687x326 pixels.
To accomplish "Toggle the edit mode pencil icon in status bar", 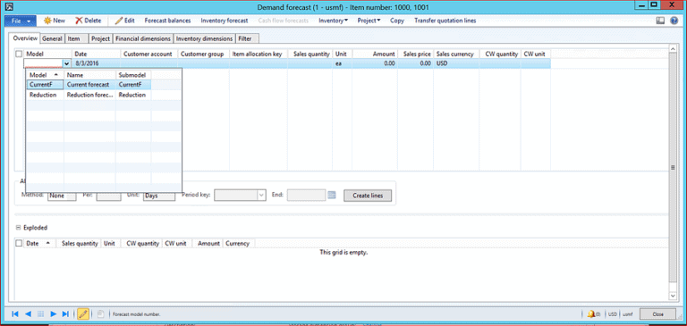I will click(83, 313).
